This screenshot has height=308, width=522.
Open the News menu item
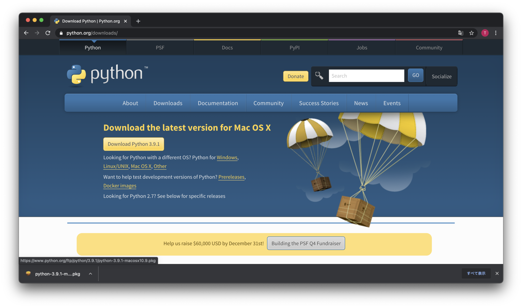361,103
